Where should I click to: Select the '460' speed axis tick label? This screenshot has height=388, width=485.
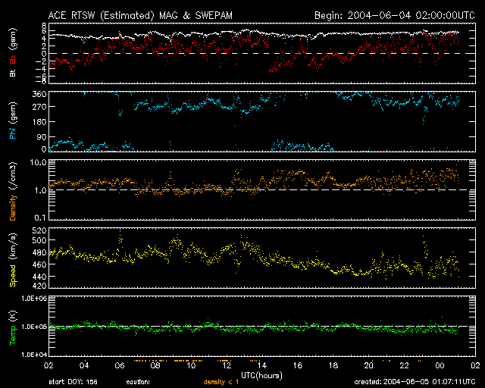coord(39,264)
